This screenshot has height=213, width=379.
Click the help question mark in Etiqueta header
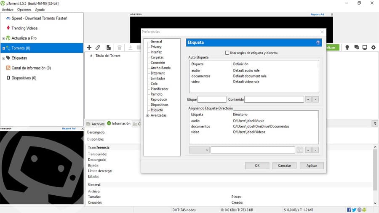(x=318, y=43)
